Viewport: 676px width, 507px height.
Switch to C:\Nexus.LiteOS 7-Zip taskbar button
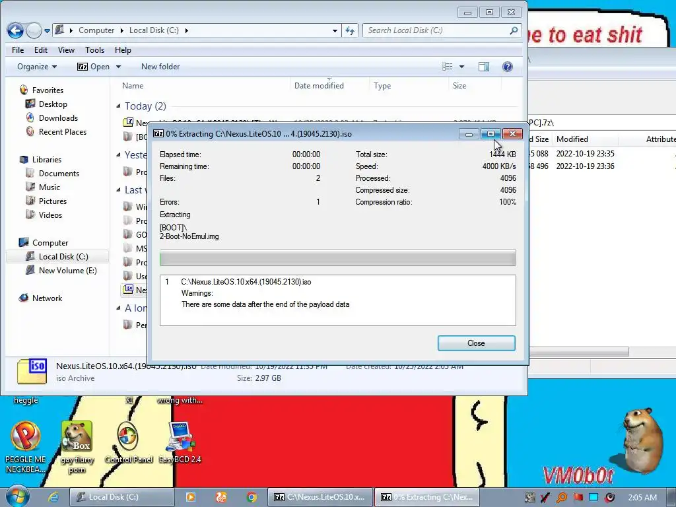320,497
